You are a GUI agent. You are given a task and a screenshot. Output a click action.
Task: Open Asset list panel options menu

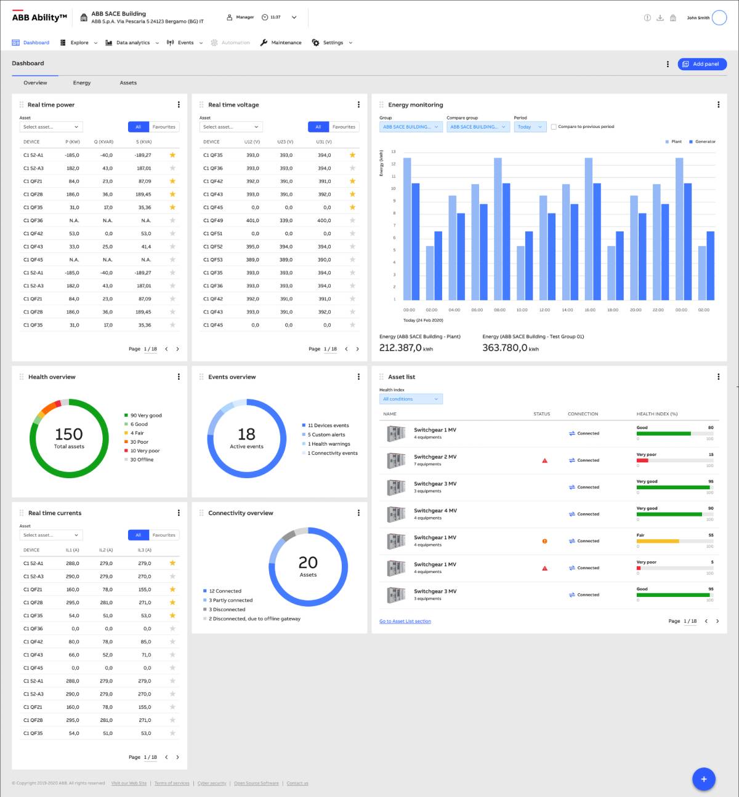[x=718, y=377]
